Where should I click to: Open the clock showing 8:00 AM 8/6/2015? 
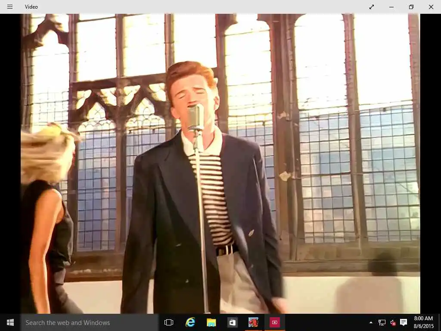point(423,322)
